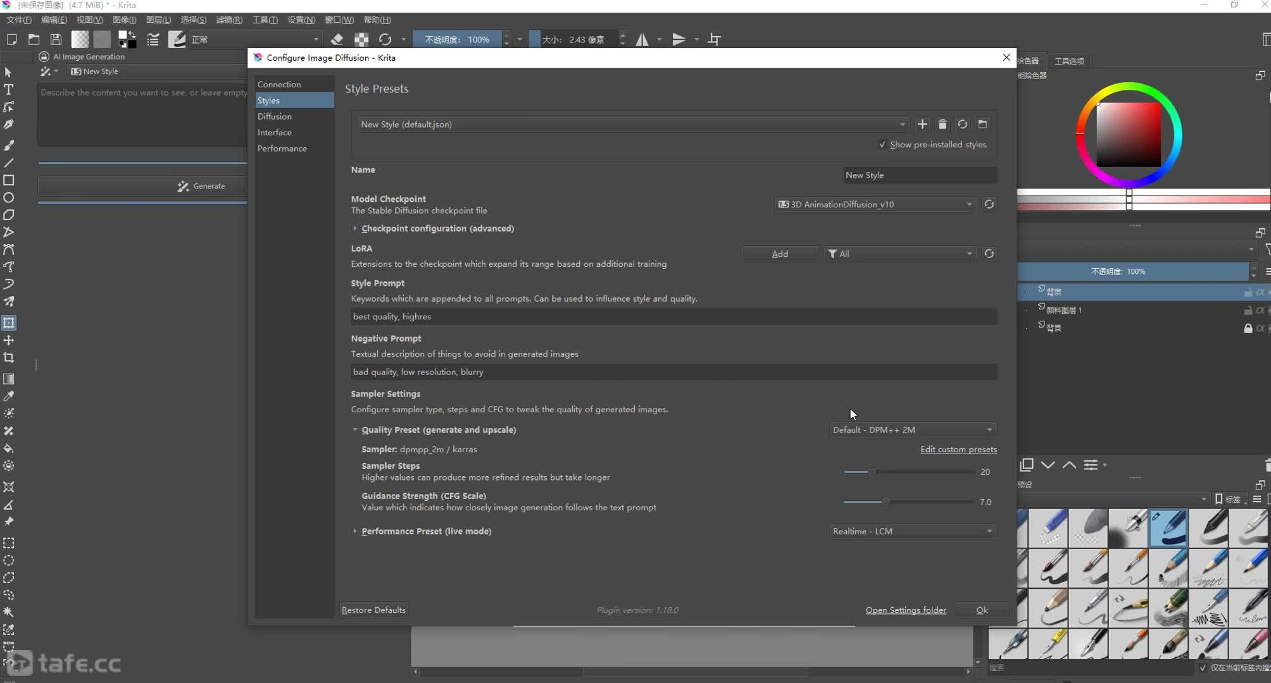Open wrap-around mode icon in toolbar
The height and width of the screenshot is (683, 1271).
(x=714, y=39)
